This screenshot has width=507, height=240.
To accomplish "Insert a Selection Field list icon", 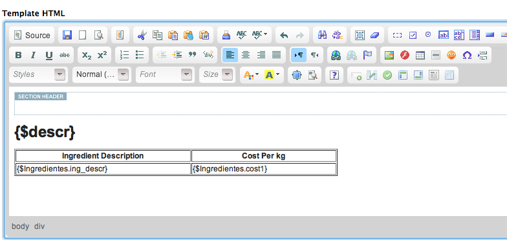I will [475, 35].
